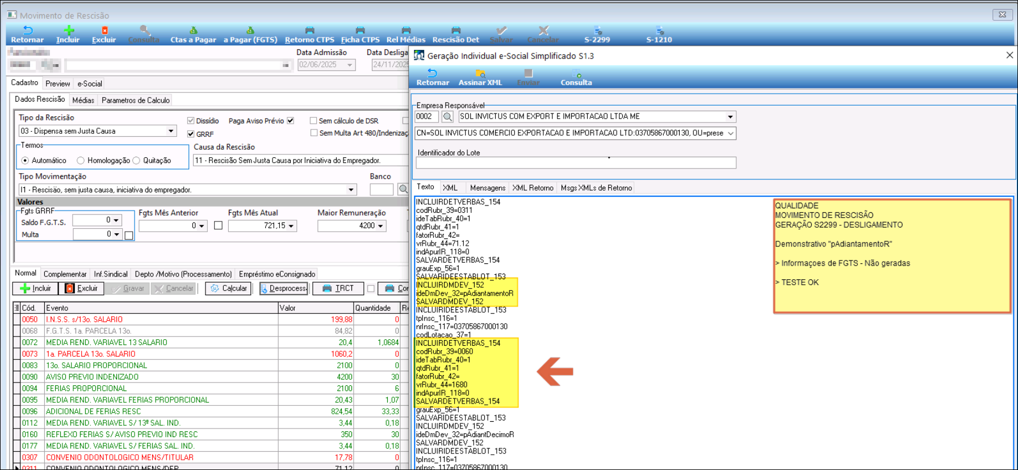This screenshot has width=1018, height=470.
Task: Select the Homologação radio button
Action: point(81,161)
